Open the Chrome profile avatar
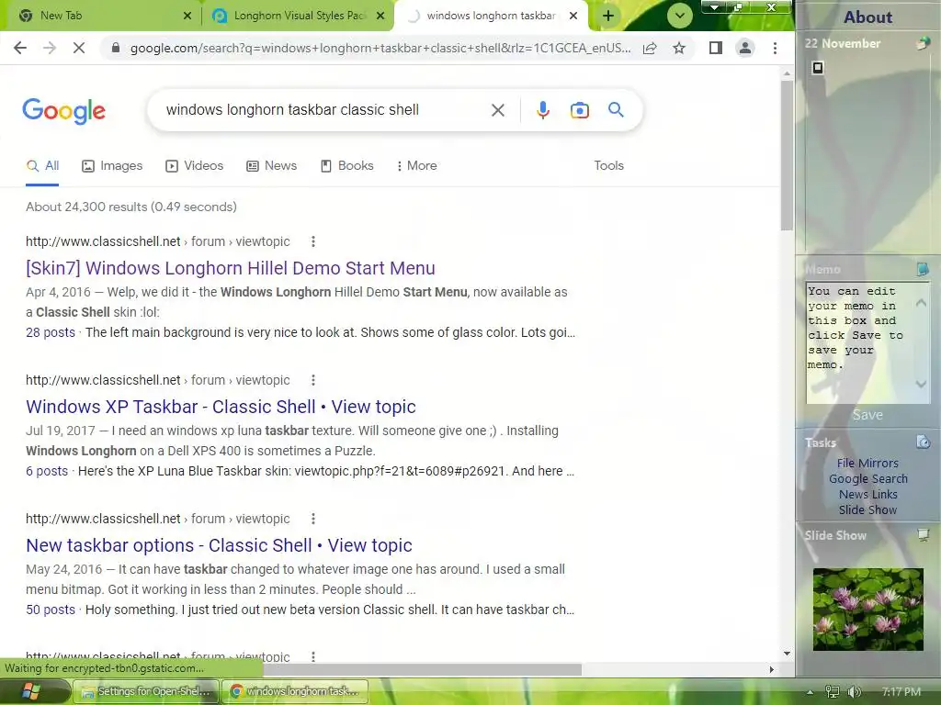This screenshot has width=941, height=705. [x=744, y=48]
